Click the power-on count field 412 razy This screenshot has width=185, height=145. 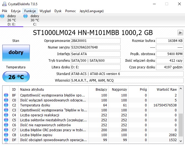(x=170, y=60)
